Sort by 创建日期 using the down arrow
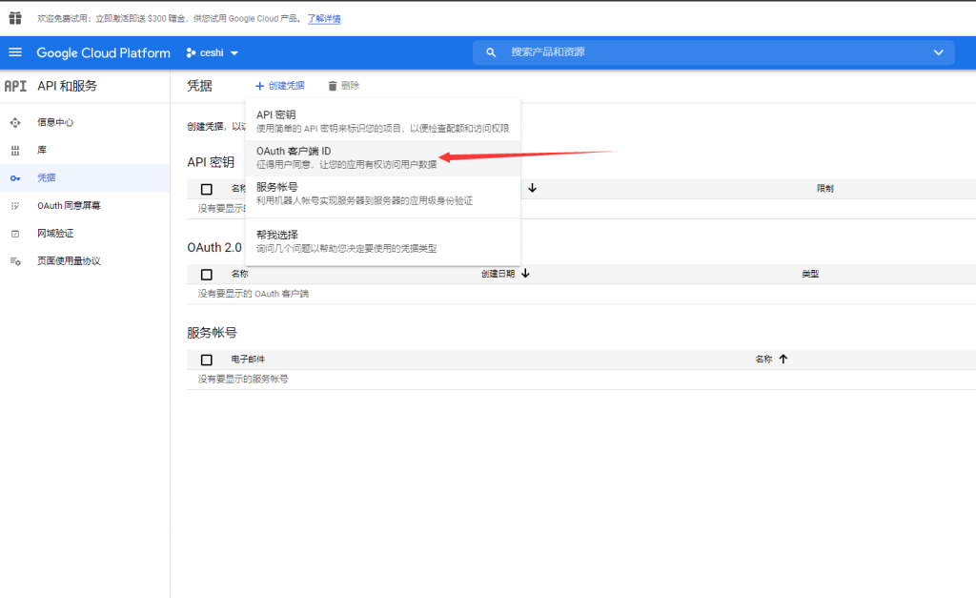The image size is (976, 598). pos(525,274)
